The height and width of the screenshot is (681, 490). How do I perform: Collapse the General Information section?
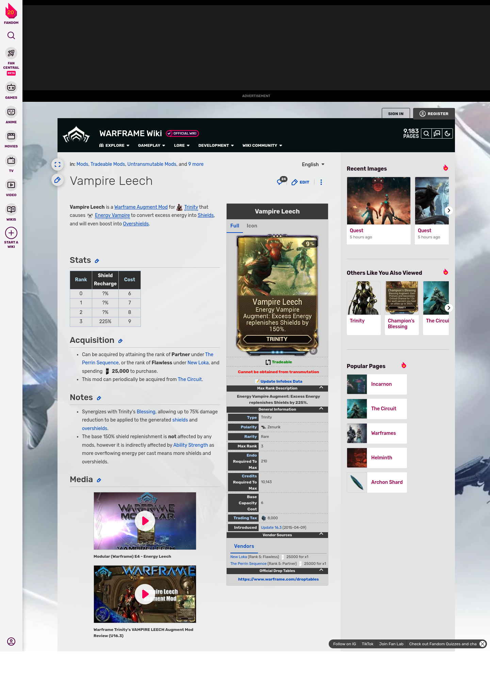[x=321, y=409]
